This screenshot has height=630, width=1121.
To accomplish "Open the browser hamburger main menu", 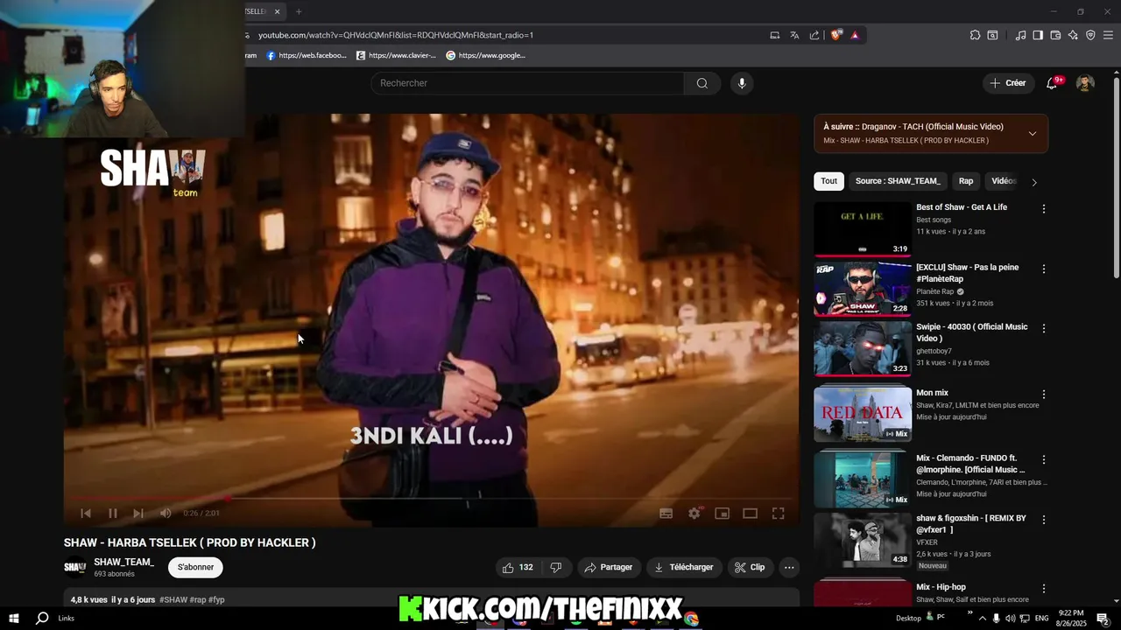I will [x=1109, y=35].
